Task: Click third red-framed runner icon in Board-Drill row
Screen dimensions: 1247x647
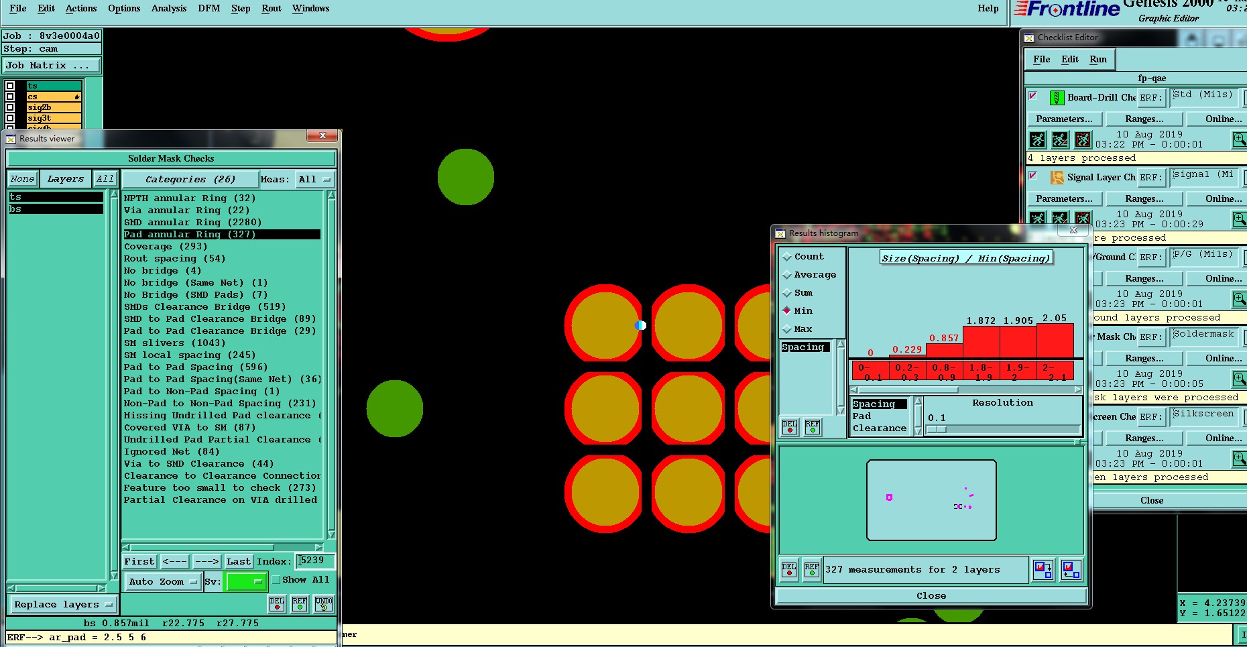Action: [x=1083, y=139]
